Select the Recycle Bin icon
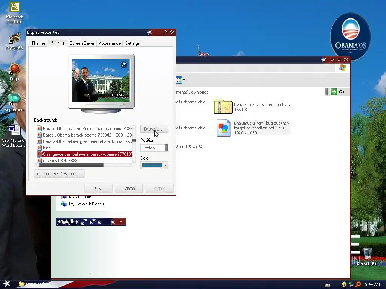The height and width of the screenshot is (289, 386). 367,257
